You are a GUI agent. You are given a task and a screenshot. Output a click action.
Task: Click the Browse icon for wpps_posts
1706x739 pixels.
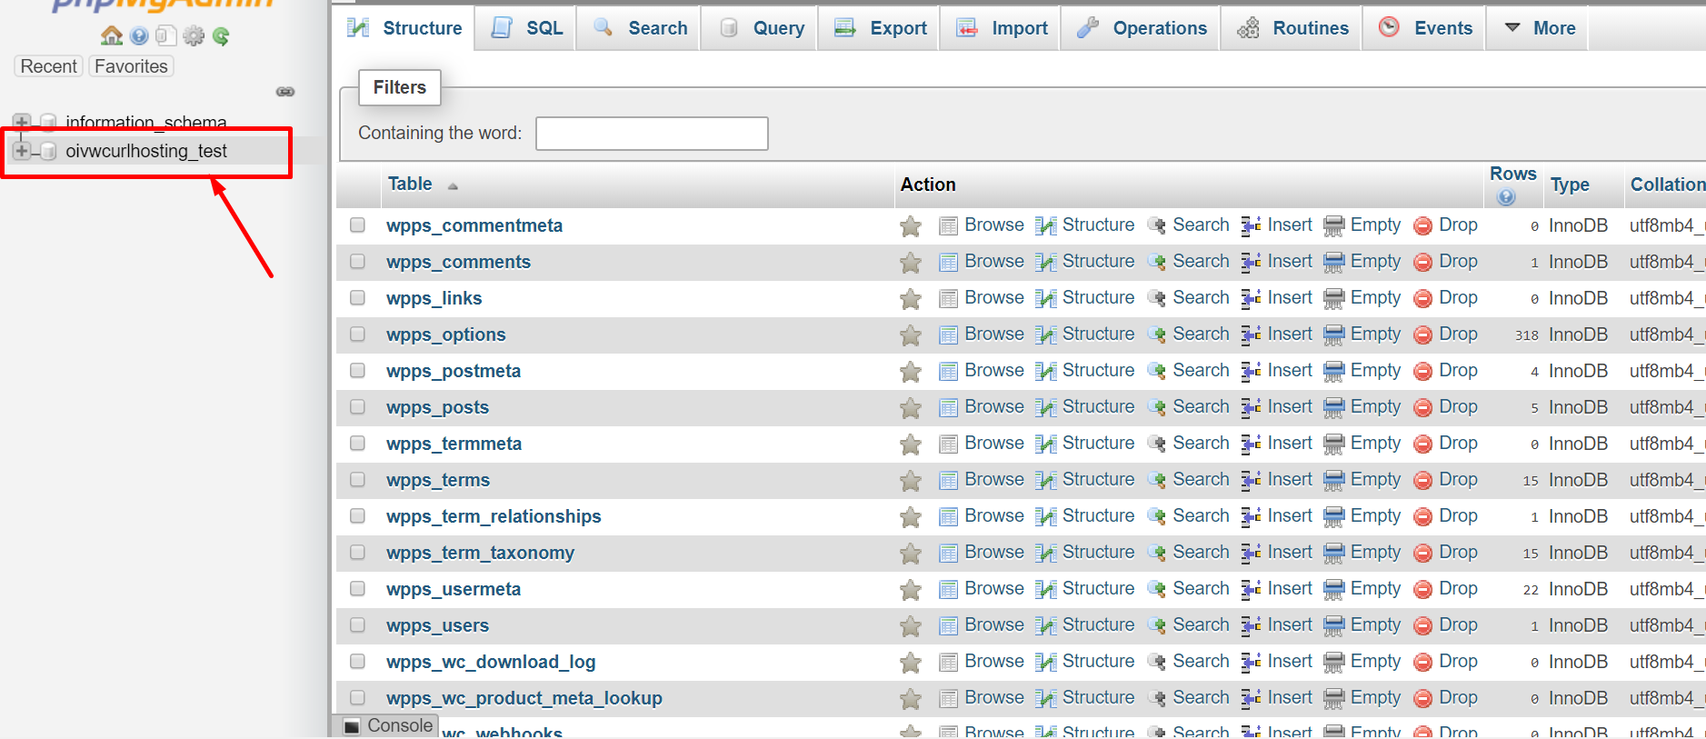point(948,407)
